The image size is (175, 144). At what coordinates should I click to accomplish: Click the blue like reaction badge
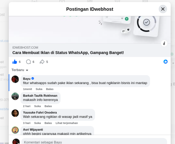click(166, 62)
